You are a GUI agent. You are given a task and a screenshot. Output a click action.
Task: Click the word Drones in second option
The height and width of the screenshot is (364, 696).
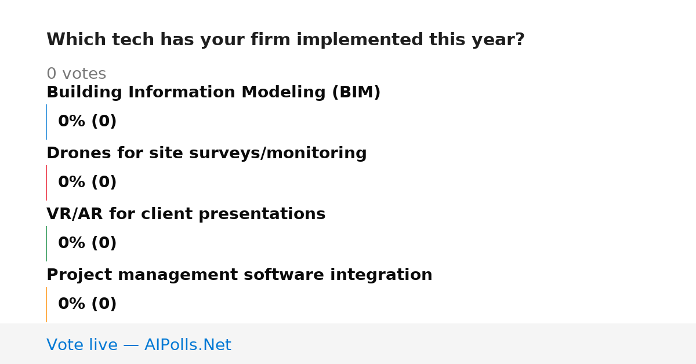point(75,154)
